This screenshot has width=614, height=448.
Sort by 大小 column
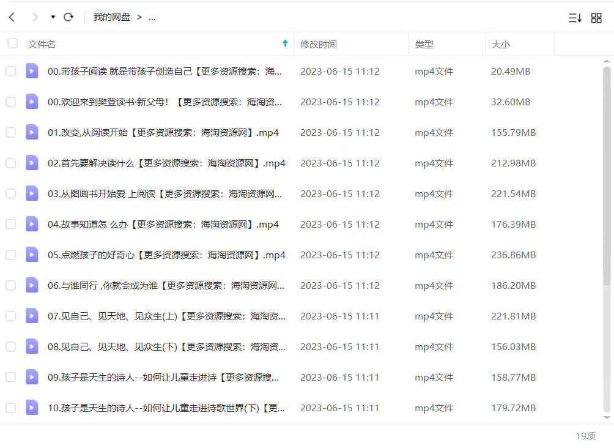click(x=500, y=44)
